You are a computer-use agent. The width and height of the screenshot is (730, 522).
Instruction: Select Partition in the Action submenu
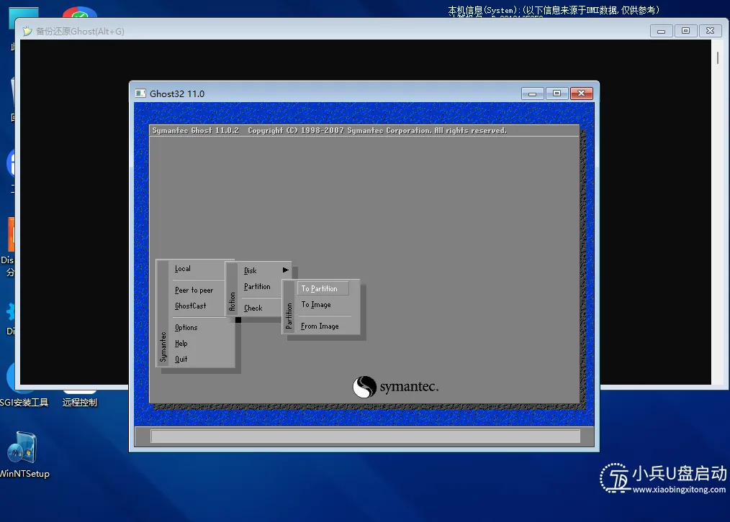(257, 287)
